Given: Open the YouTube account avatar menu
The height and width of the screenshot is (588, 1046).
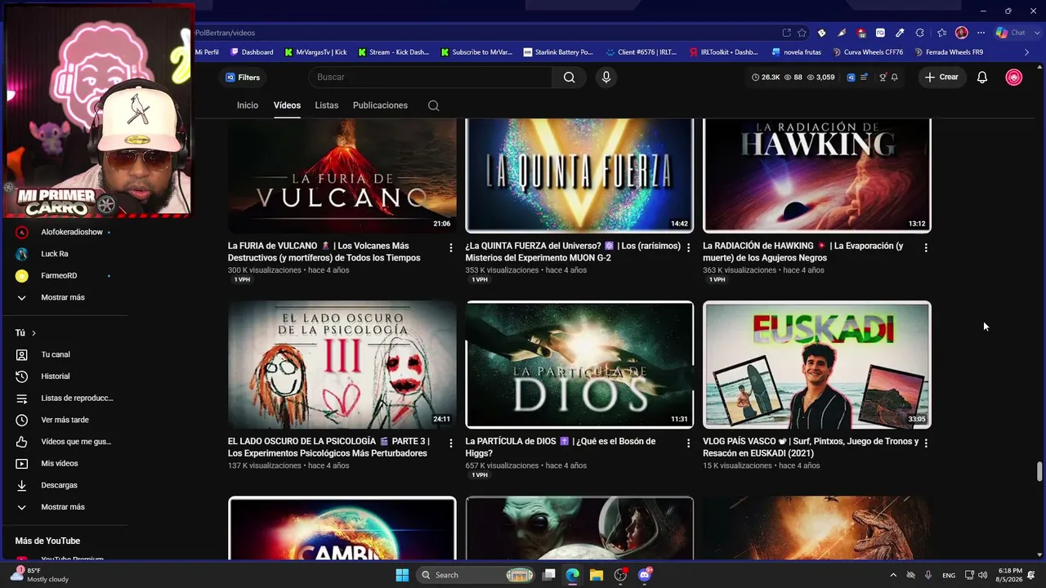Looking at the screenshot, I should (1014, 78).
